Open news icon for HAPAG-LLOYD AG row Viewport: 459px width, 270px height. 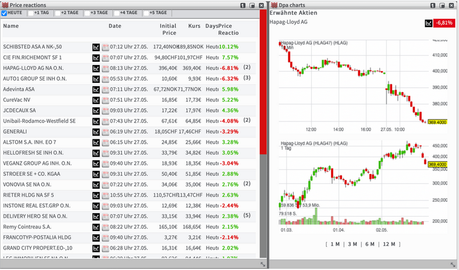tap(105, 68)
